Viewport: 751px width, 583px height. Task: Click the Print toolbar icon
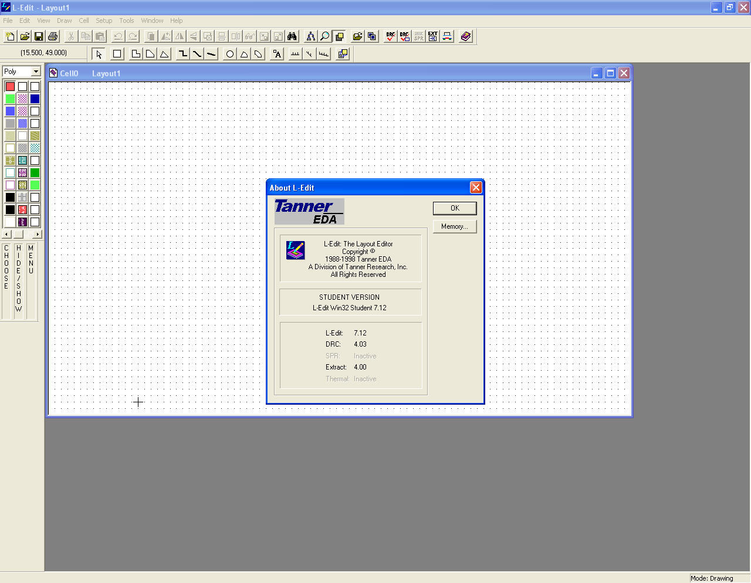[53, 36]
